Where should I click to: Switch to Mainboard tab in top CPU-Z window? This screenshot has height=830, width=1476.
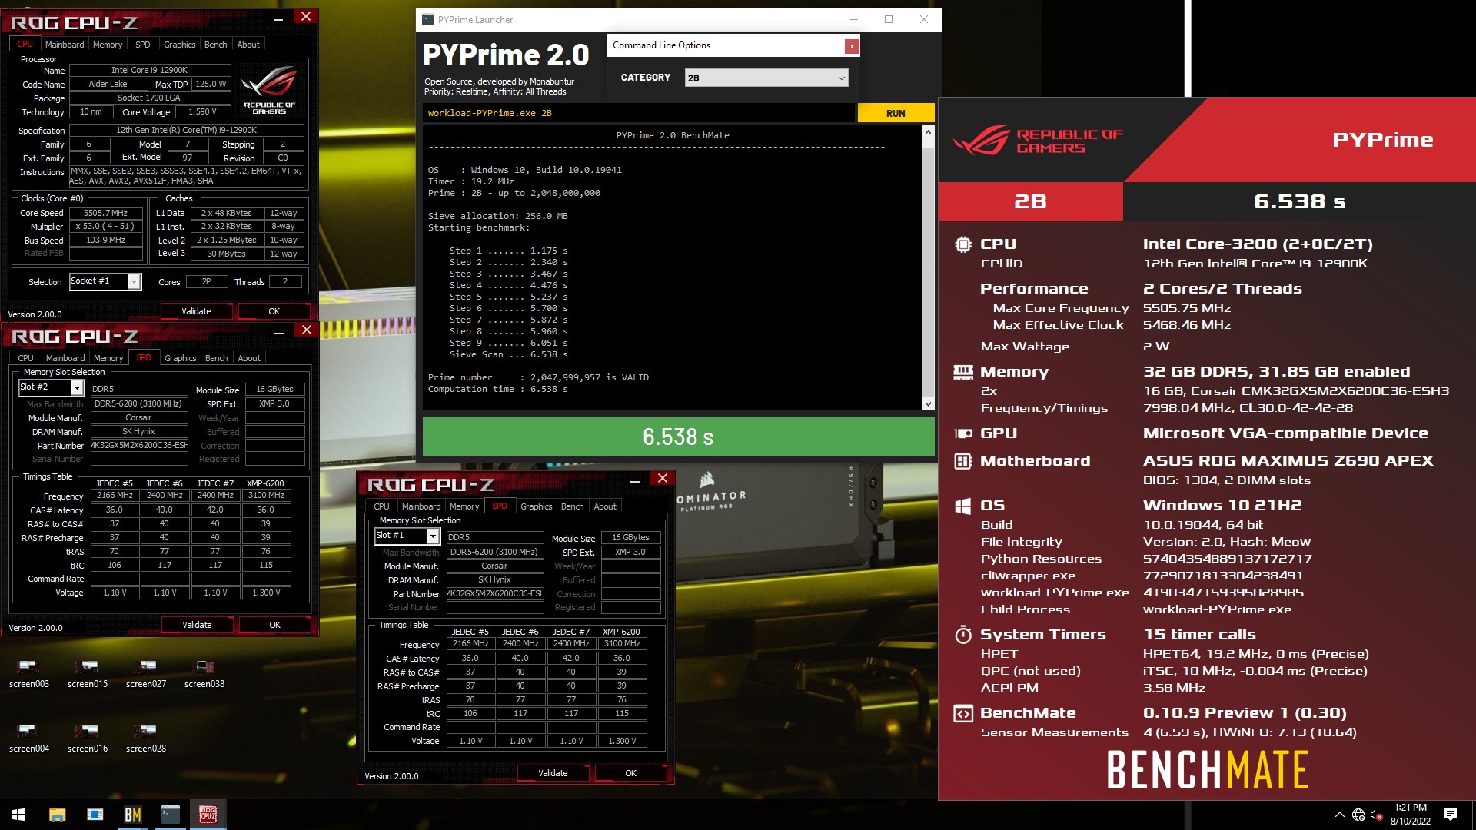click(65, 45)
